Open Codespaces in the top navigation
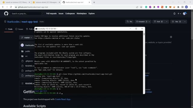Viewport: 193px width, 108px height. point(70,13)
